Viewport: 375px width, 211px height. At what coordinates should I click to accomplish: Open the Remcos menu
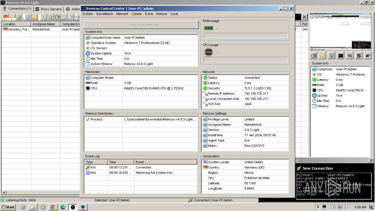[x=162, y=14]
